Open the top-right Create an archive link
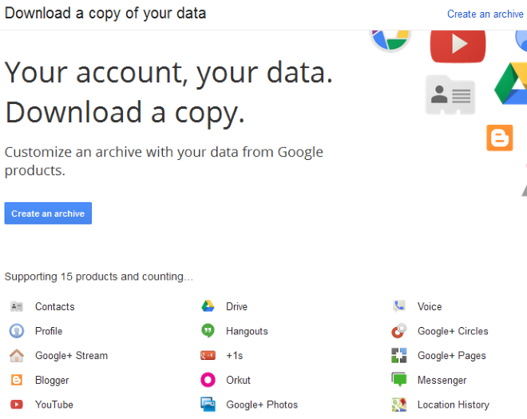 (485, 14)
